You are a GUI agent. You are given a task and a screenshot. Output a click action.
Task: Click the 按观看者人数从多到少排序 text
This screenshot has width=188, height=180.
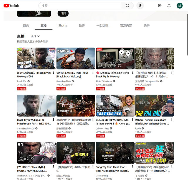tap(33, 41)
